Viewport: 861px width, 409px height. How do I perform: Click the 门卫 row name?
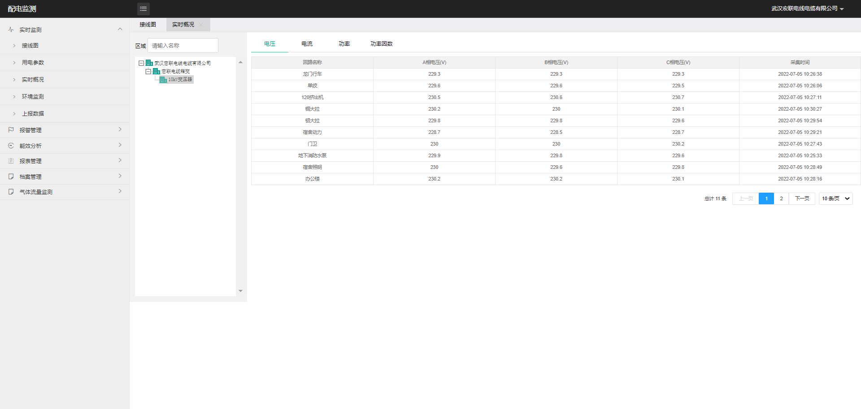pyautogui.click(x=312, y=144)
